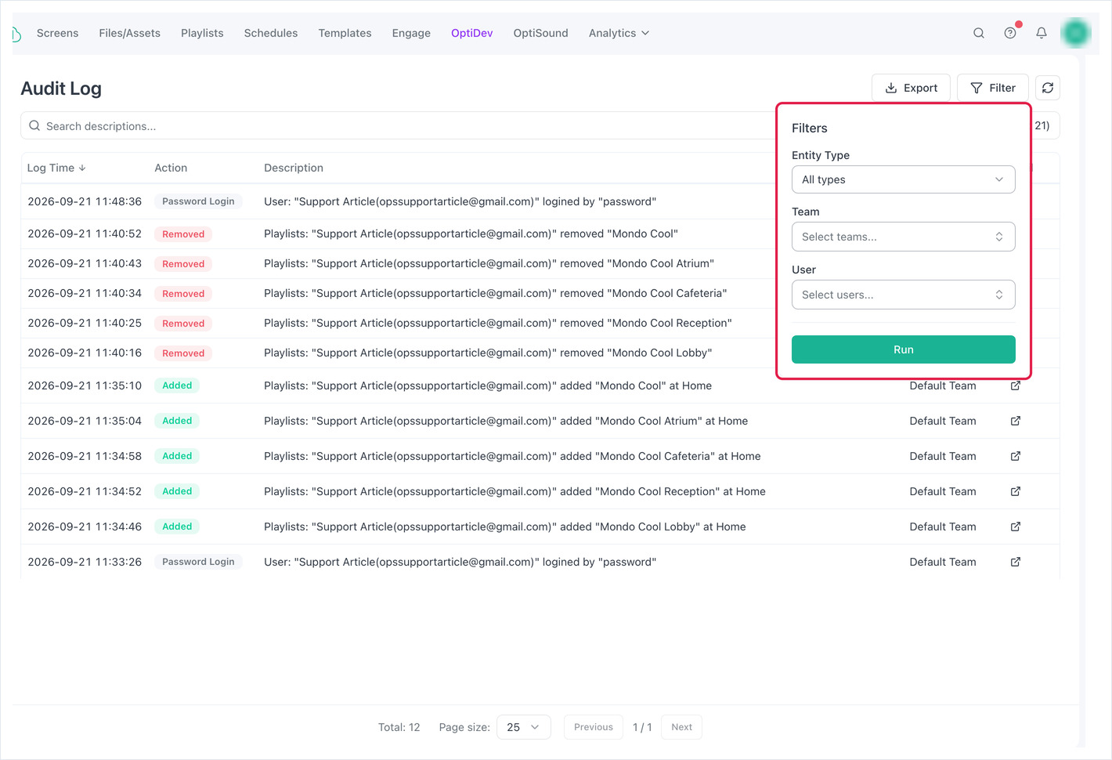The width and height of the screenshot is (1112, 760).
Task: Open Files/Assets tab
Action: (130, 33)
